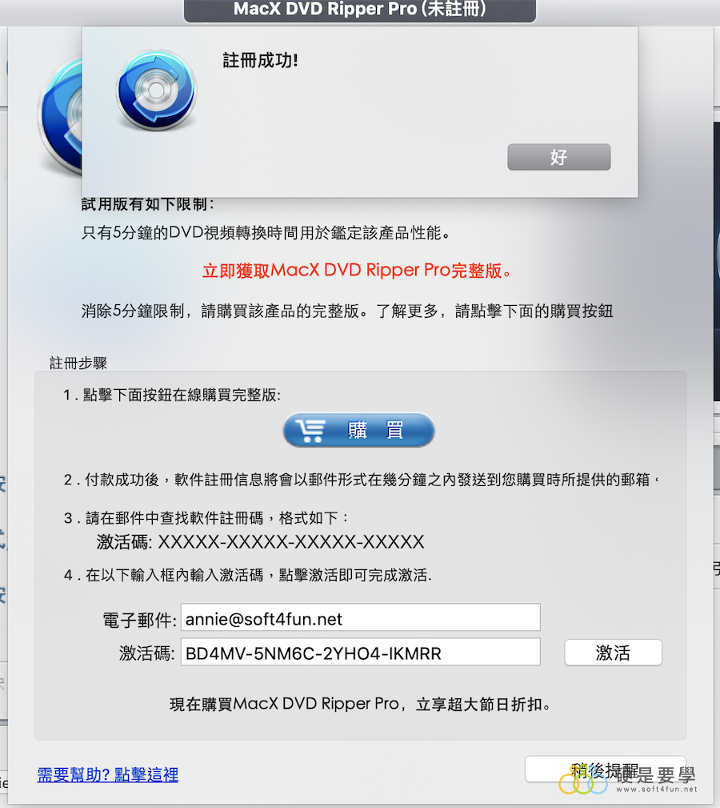Click red 立即獲取MacX DVD Ripper Pro完整版 link
This screenshot has width=720, height=808.
(x=357, y=271)
